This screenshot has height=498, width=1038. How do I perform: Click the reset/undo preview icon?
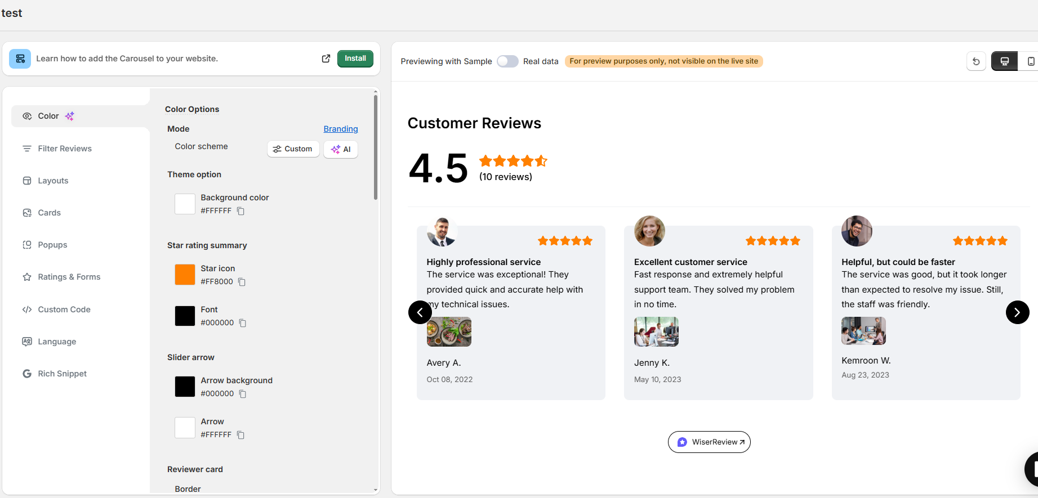click(976, 61)
